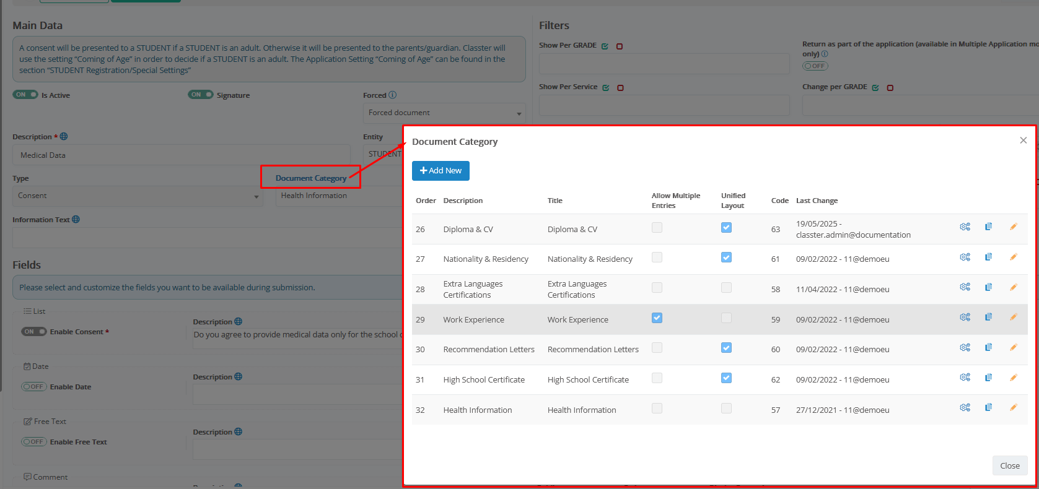Image resolution: width=1039 pixels, height=489 pixels.
Task: Enable the Date field toggle
Action: tap(33, 387)
